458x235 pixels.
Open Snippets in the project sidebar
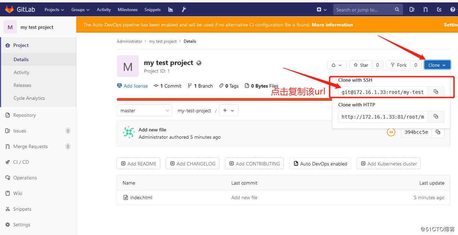tap(38, 209)
